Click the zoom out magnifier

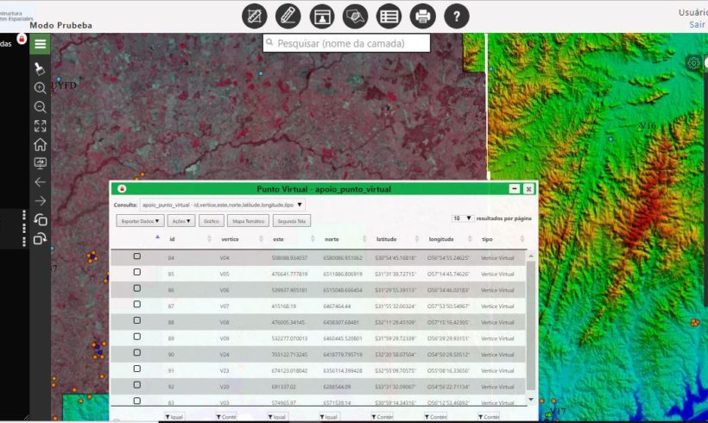point(40,106)
